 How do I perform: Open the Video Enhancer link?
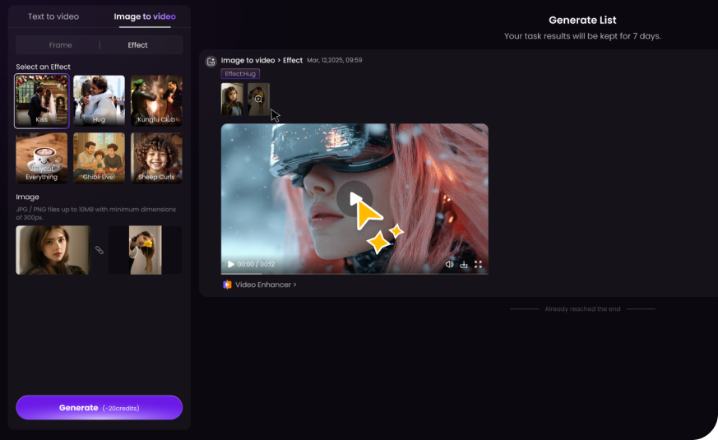click(x=266, y=285)
